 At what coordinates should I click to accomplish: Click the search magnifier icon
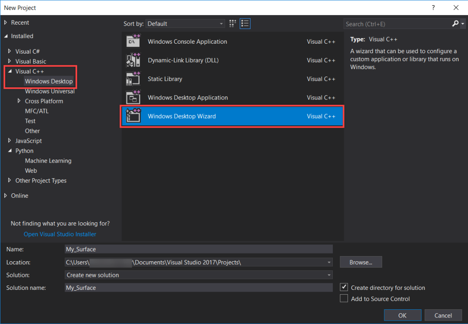coord(455,24)
